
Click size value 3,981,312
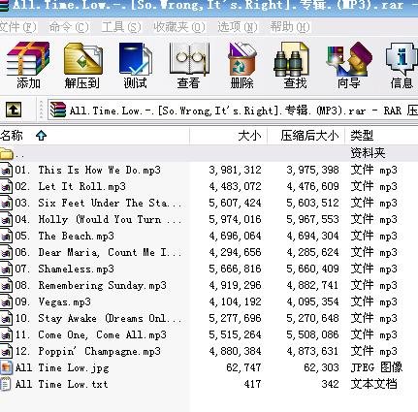coord(235,170)
